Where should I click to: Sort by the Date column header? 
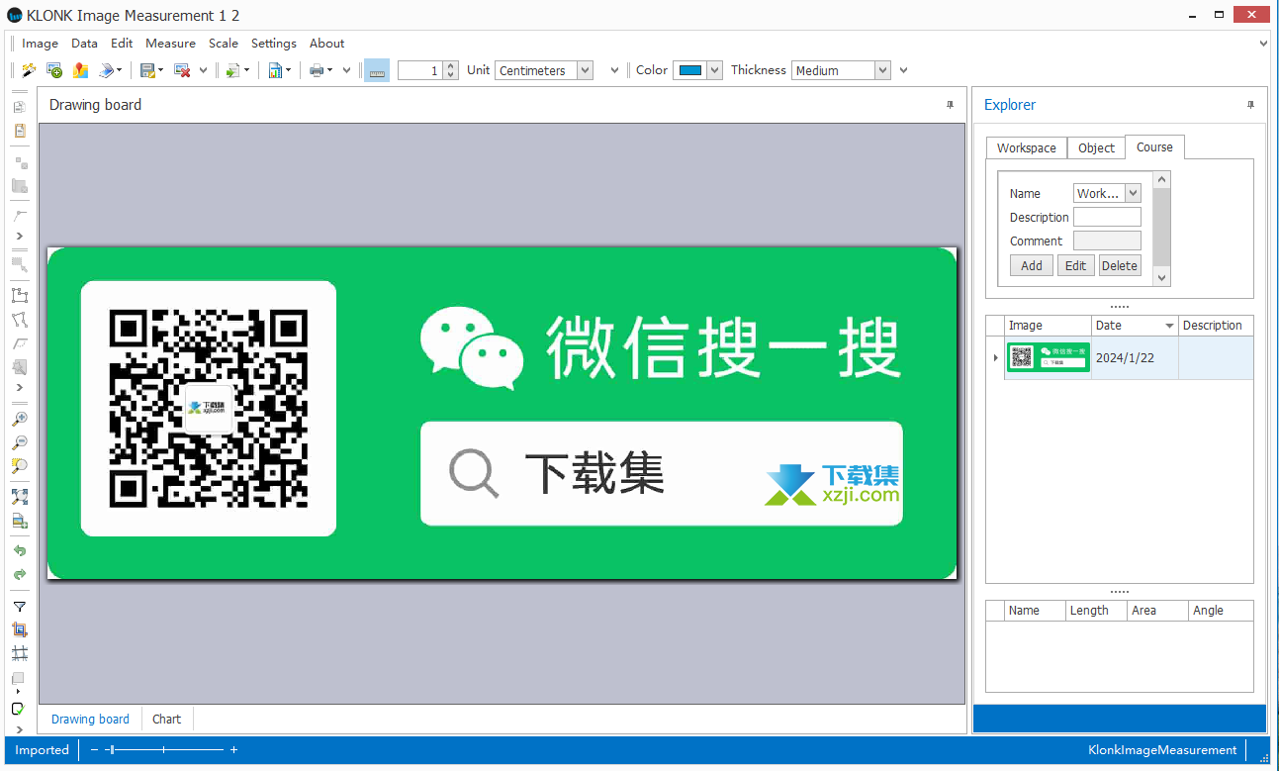[x=1135, y=326]
